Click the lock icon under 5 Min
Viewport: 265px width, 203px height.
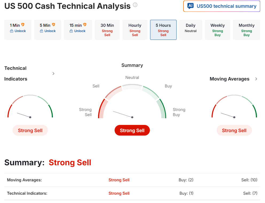click(41, 31)
